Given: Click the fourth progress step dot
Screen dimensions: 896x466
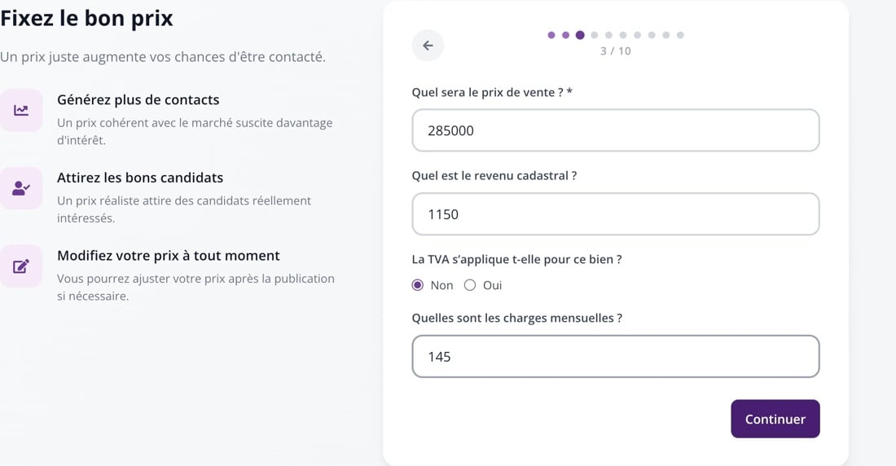Looking at the screenshot, I should pyautogui.click(x=595, y=36).
